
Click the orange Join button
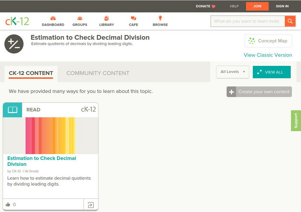(257, 6)
